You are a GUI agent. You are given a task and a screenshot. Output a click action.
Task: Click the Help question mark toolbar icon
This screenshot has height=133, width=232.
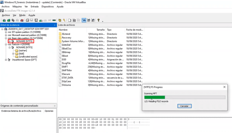click(x=98, y=20)
